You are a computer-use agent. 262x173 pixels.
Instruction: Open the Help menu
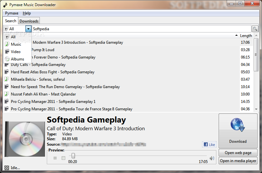27,13
